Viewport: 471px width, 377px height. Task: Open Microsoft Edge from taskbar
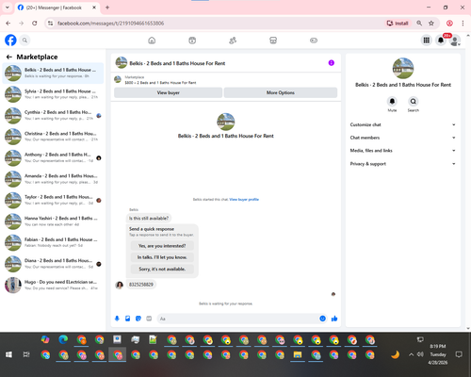pyautogui.click(x=63, y=339)
